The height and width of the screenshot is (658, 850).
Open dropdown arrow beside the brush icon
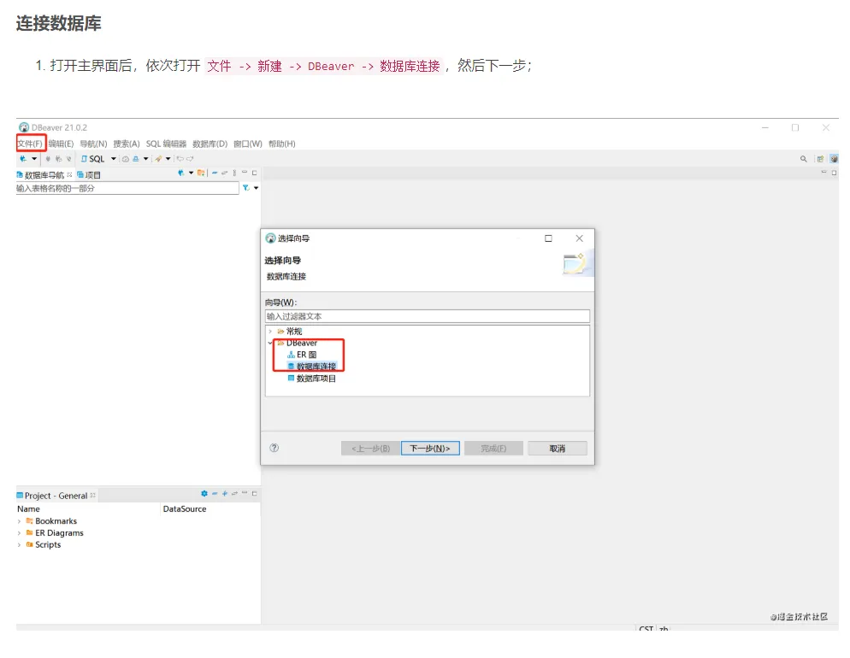click(x=168, y=159)
